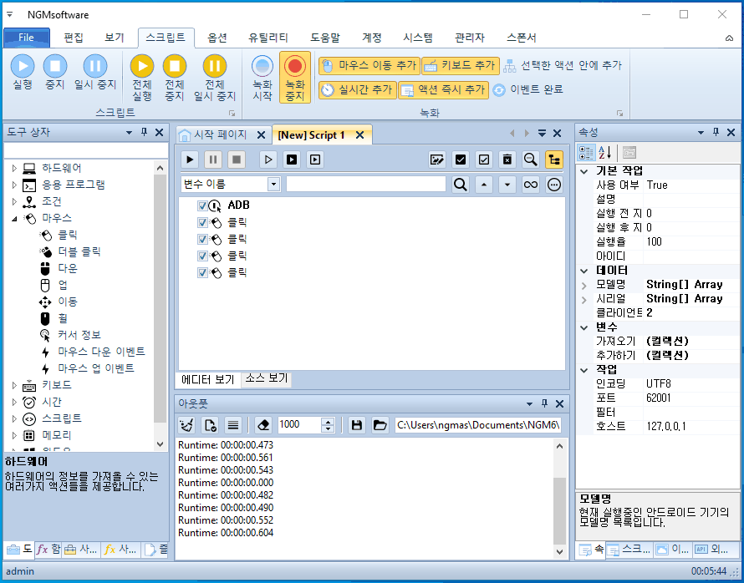Click the alphabetical A-Z sort icon in 속성
The image size is (744, 583).
[604, 153]
